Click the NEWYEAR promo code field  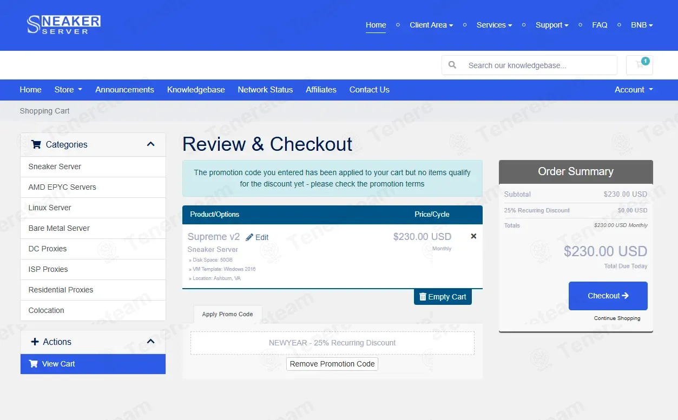332,343
